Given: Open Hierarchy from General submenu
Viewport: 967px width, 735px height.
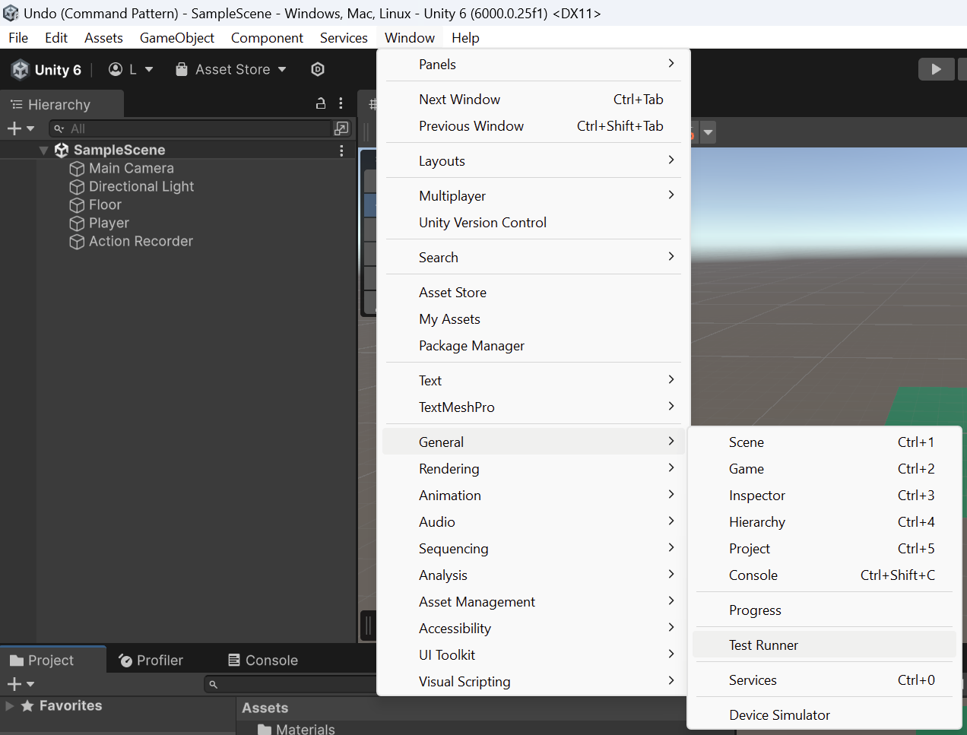Looking at the screenshot, I should coord(825,522).
